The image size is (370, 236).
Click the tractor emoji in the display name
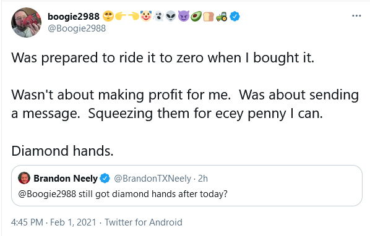[222, 17]
